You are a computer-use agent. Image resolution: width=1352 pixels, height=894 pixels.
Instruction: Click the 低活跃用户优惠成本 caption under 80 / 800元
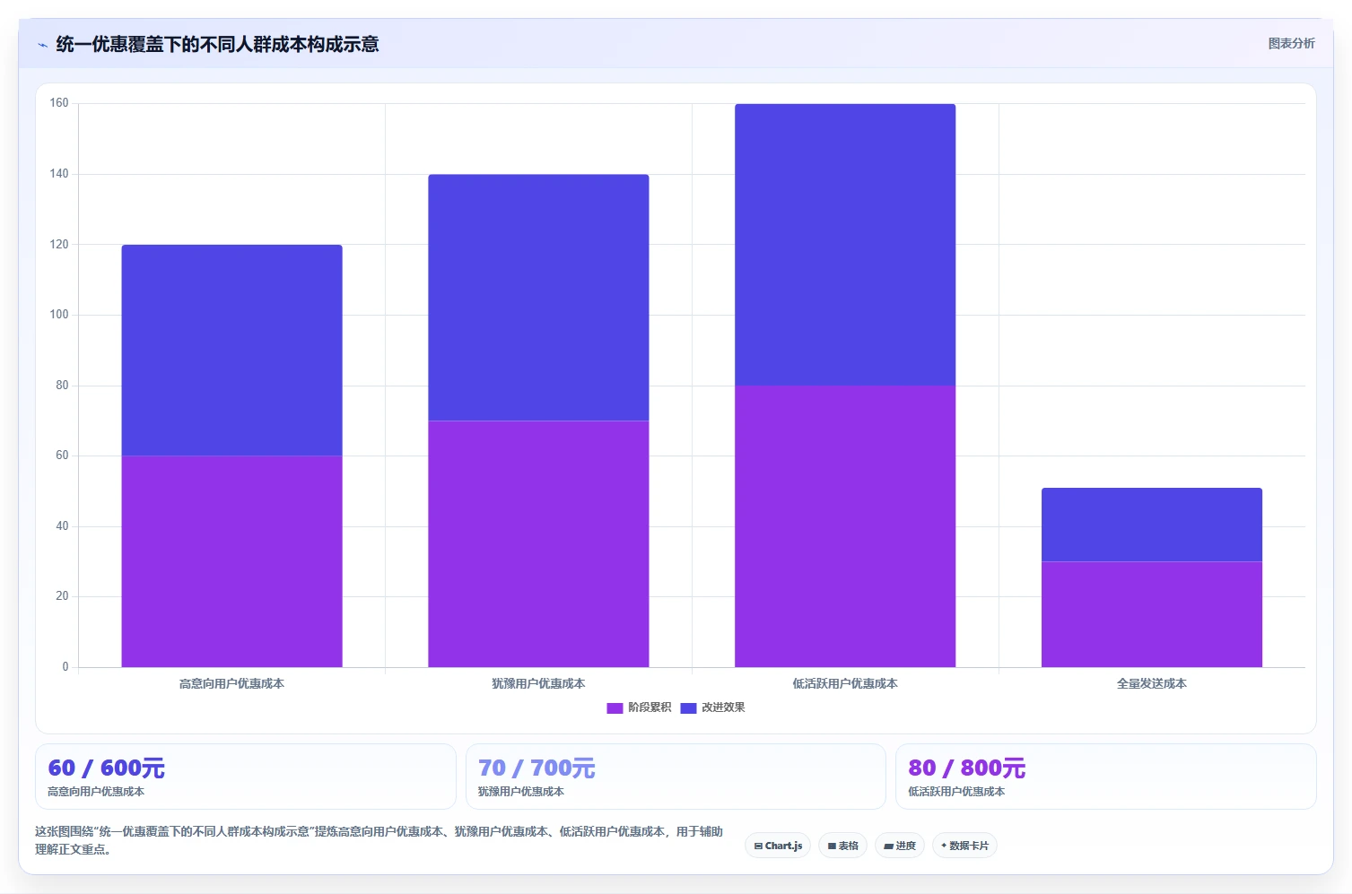[x=956, y=792]
